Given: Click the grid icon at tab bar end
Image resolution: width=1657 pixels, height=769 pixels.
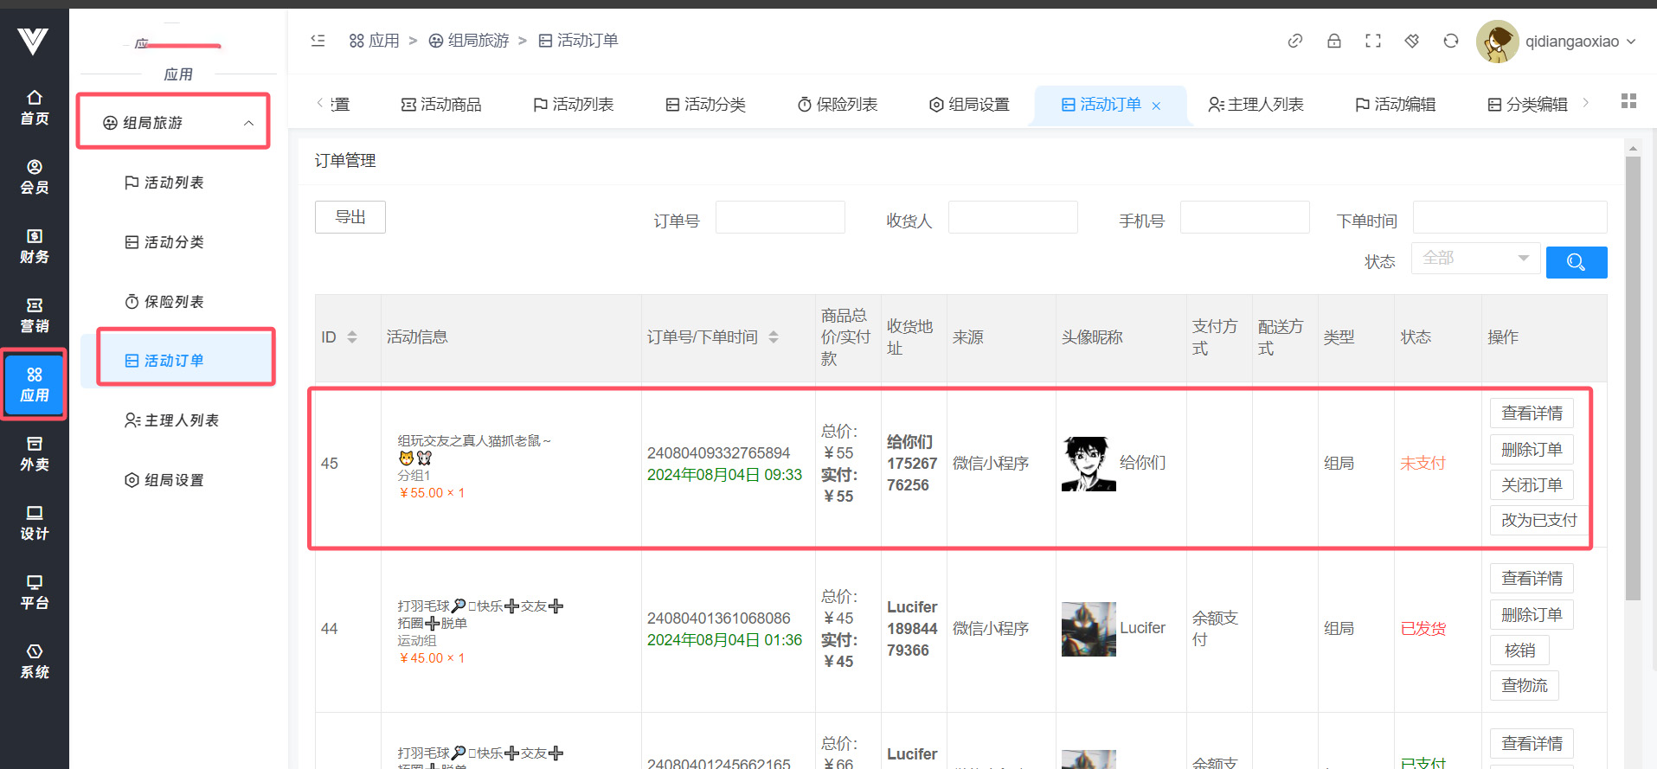Looking at the screenshot, I should 1628,101.
